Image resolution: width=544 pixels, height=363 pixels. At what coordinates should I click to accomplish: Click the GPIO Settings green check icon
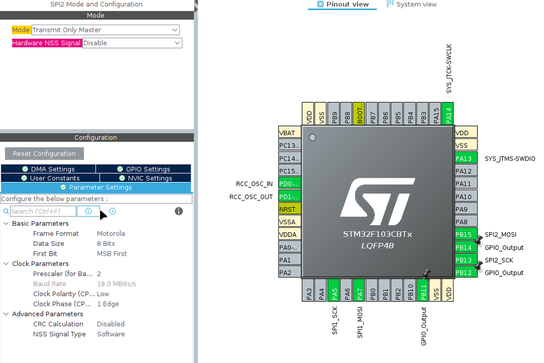point(120,169)
